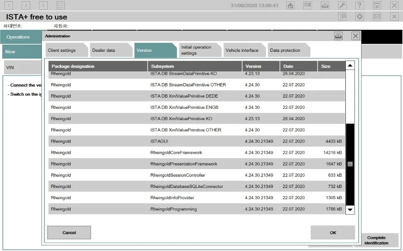
Task: Select the VIN tab in main window
Action: coord(23,67)
